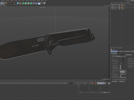The width and height of the screenshot is (134, 100).
Task: Open the Edit Render Settings icon
Action: (x=15, y=3)
